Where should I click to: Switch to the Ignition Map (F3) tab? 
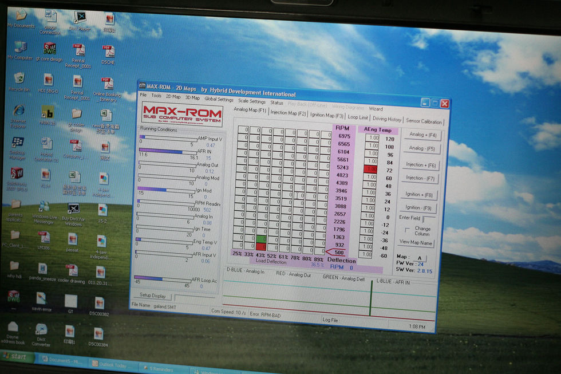327,115
